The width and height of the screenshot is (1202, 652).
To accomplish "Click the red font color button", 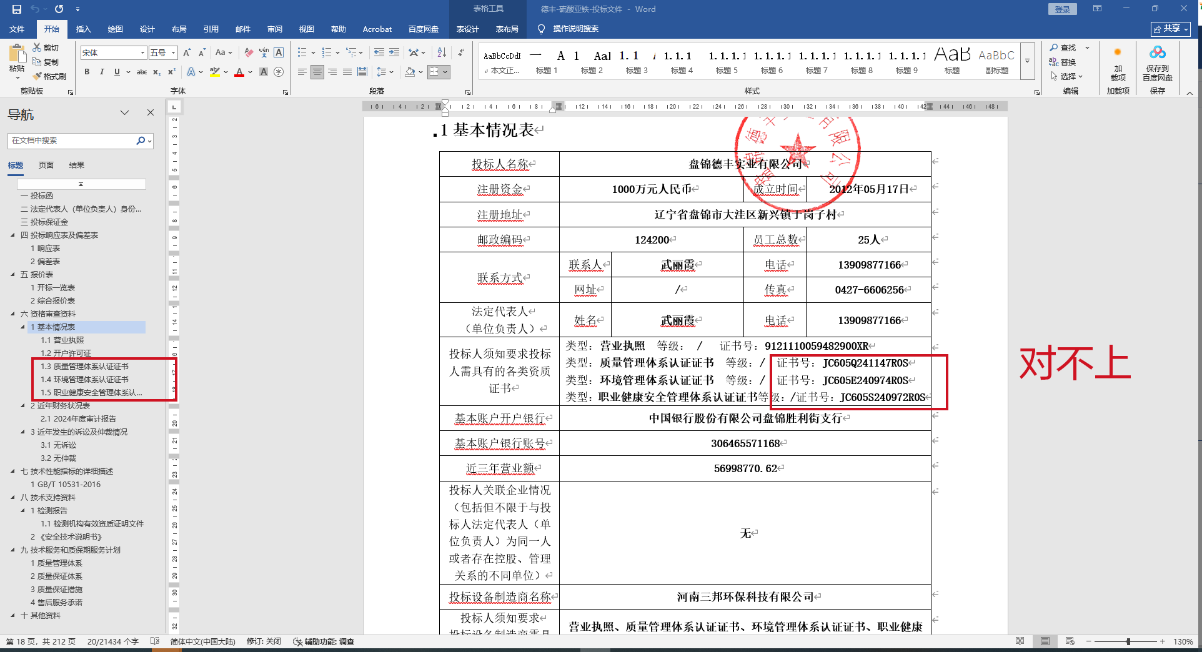I will (239, 72).
